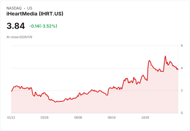This screenshot has width=190, height=131.
Task: Click the dot separator between NASDAQ and US
Action: (x=24, y=8)
